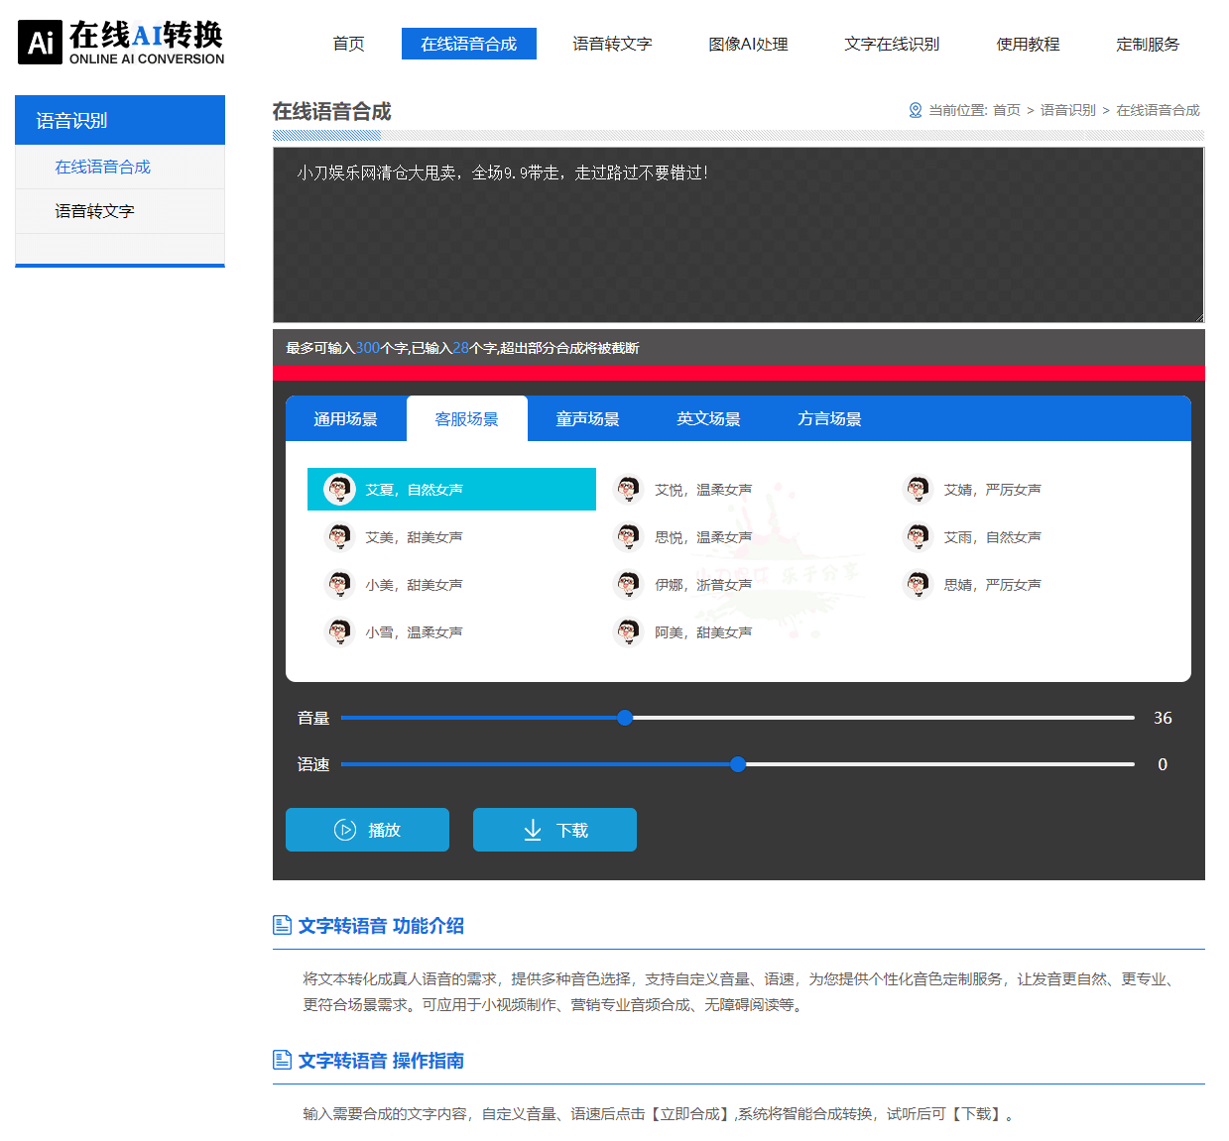This screenshot has height=1141, width=1229.
Task: Choose the 伊娜 浙普女声 voice
Action: 702,585
